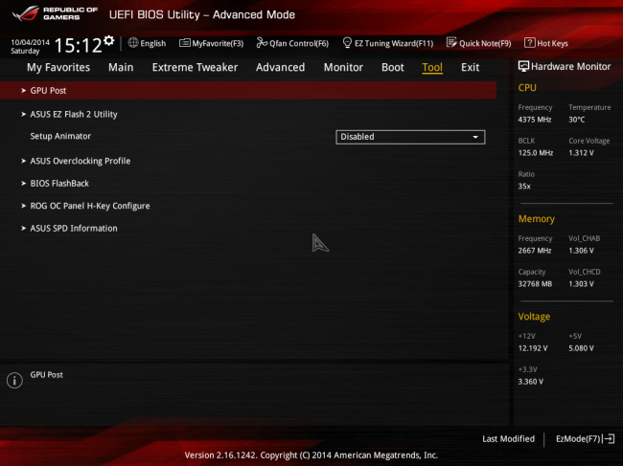The image size is (623, 466).
Task: Expand ASUS Overclocking Profile submenu
Action: click(81, 161)
